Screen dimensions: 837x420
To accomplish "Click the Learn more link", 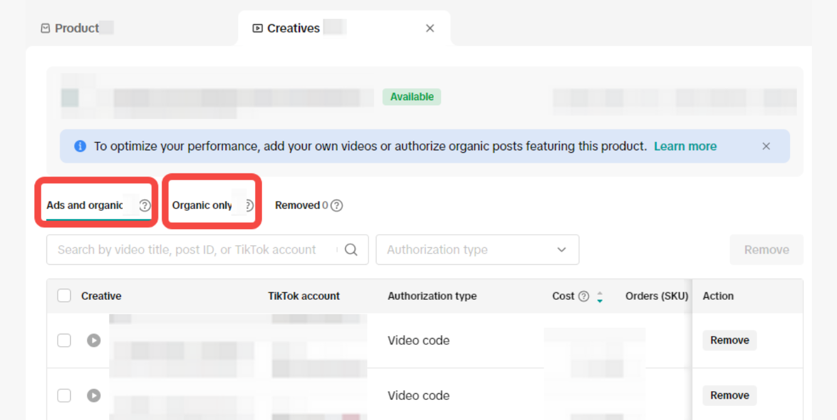I will pyautogui.click(x=685, y=146).
